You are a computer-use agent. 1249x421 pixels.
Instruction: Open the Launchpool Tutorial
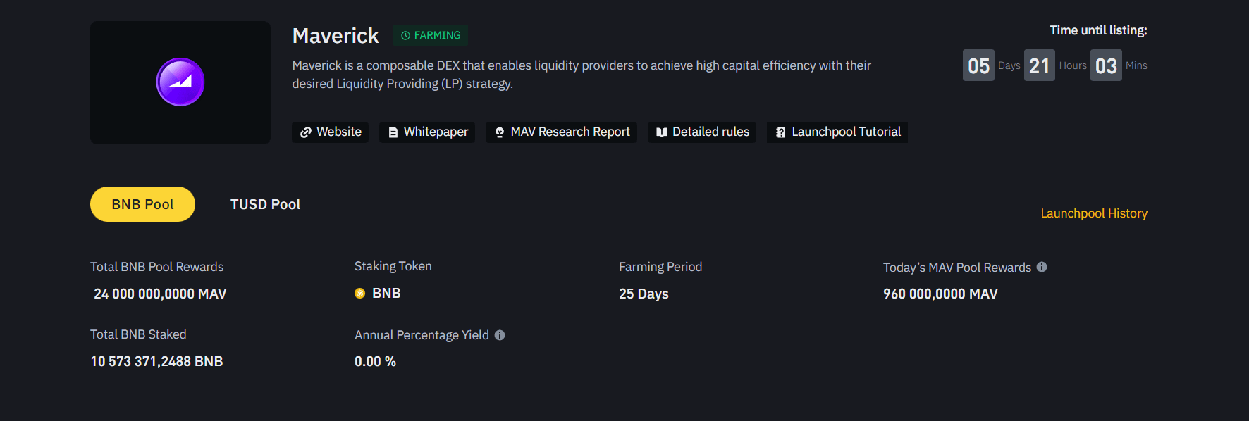point(837,132)
